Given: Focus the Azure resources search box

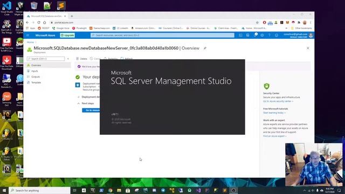Looking at the screenshot, I should pos(162,35).
